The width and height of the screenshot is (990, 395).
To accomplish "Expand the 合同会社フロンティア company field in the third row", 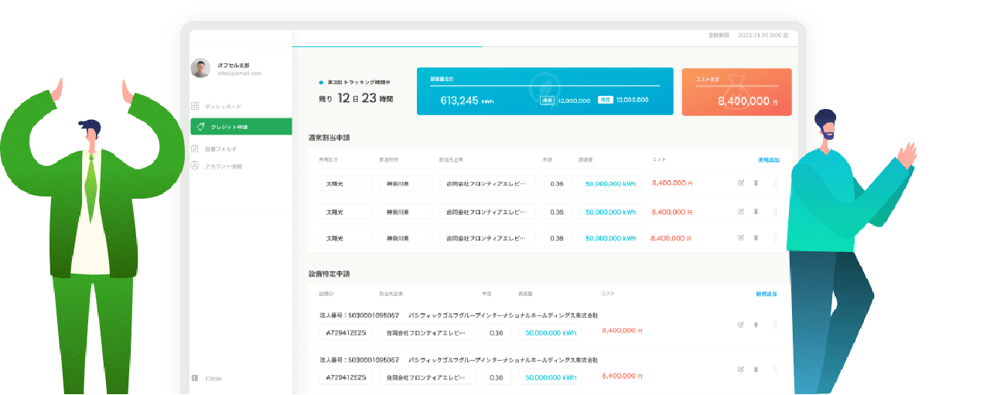I will click(487, 238).
